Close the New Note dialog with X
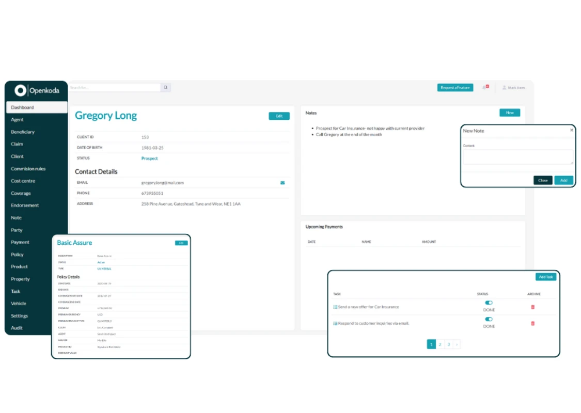581x413 pixels. coord(571,130)
